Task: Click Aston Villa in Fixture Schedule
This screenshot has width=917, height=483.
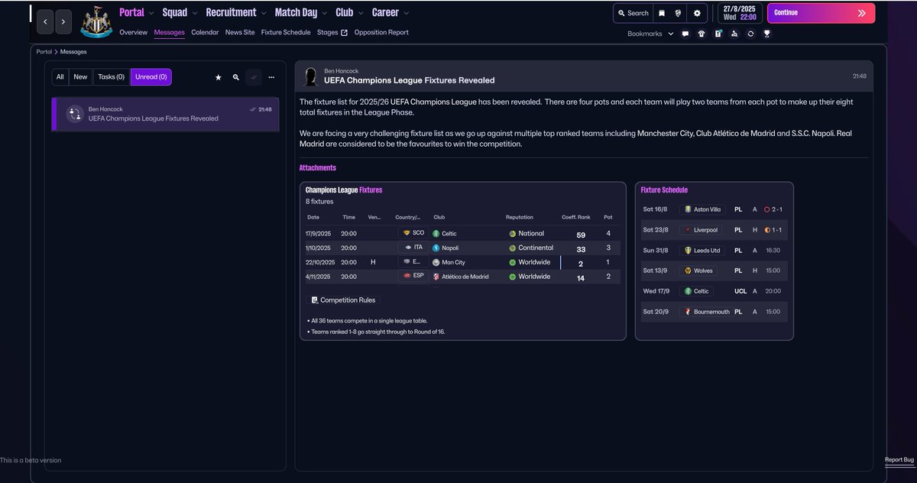Action: coord(702,209)
